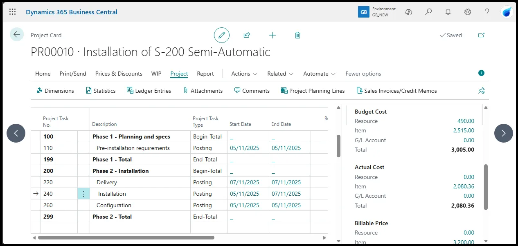Select Pre-installation requirements description cell
Viewport: 518px width, 246px height.
coord(140,148)
